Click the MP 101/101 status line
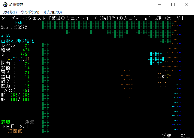This screenshot has height=138, width=194. pyautogui.click(x=15, y=100)
